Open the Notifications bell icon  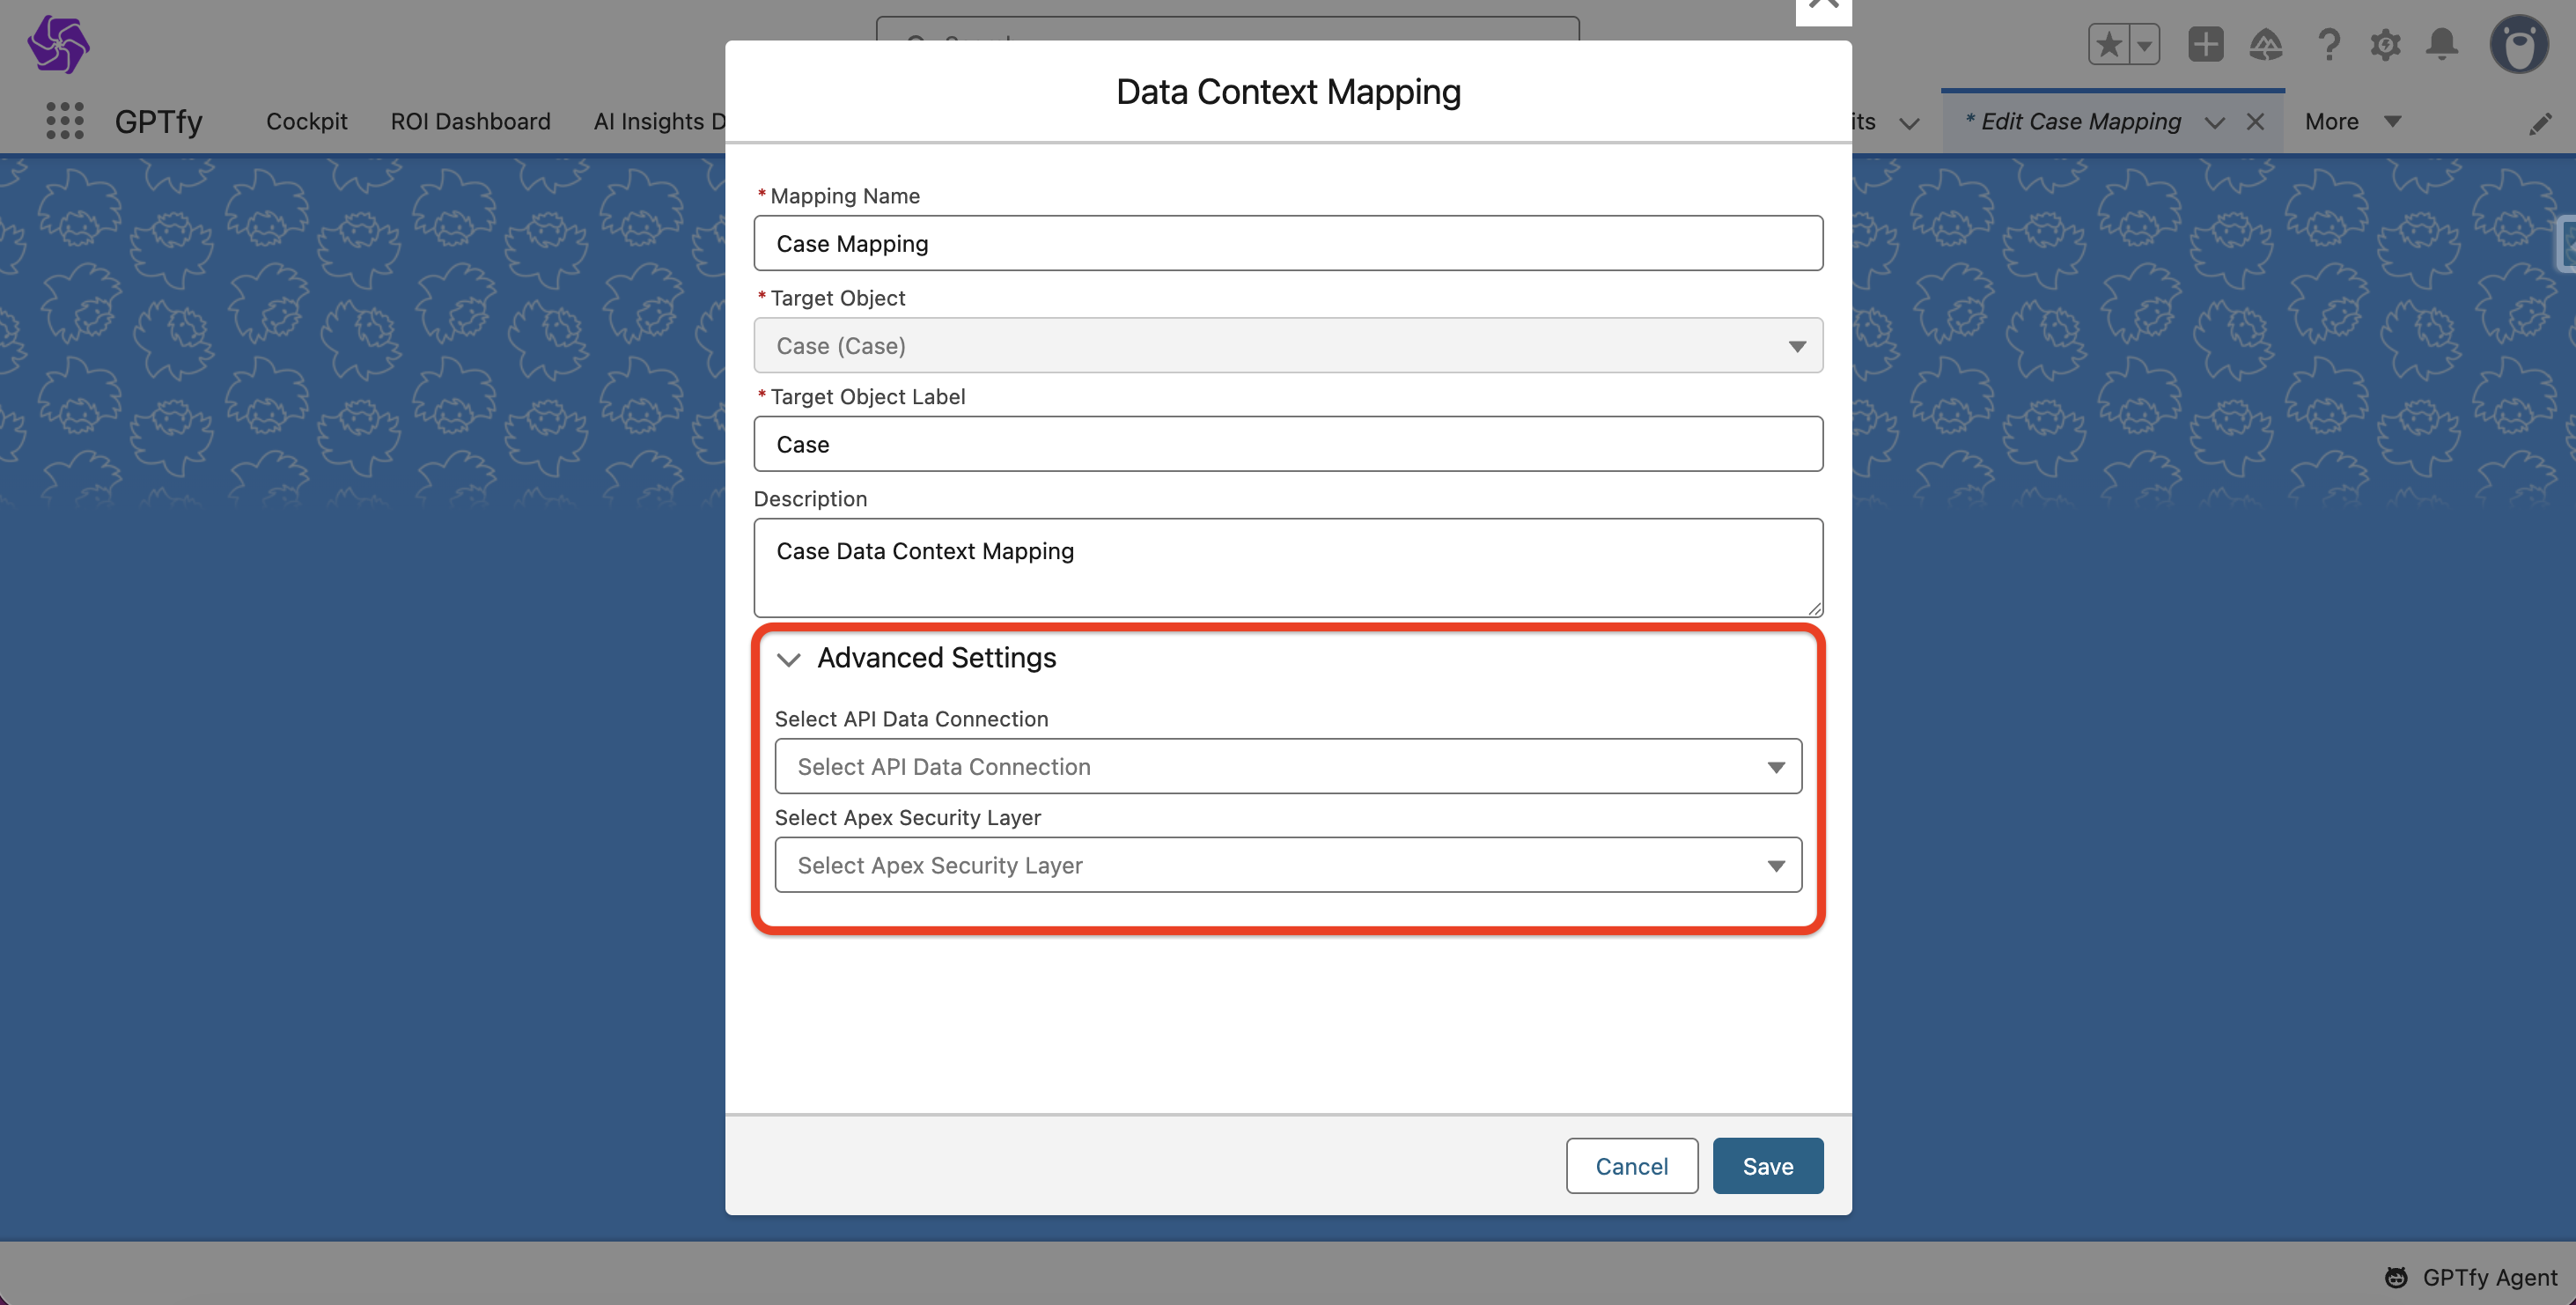coord(2442,44)
